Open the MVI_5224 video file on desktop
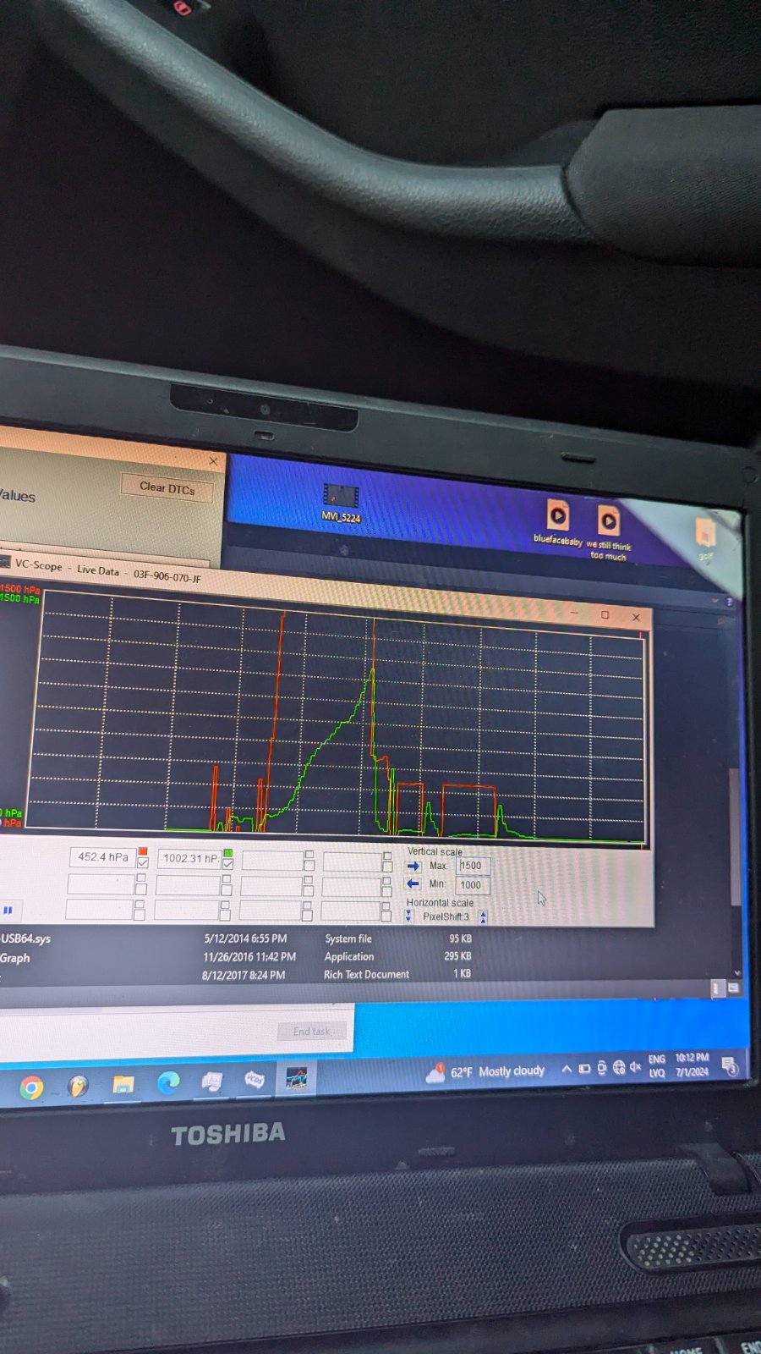 pyautogui.click(x=341, y=503)
